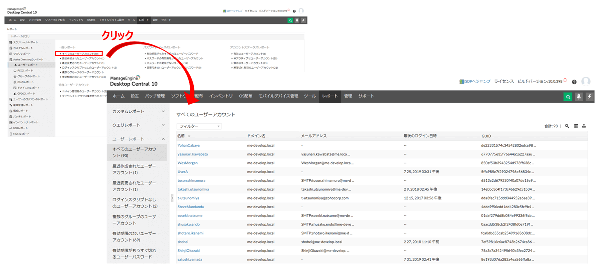599x267 pixels.
Task: Sort by the ドメイン名 column header
Action: click(x=256, y=136)
